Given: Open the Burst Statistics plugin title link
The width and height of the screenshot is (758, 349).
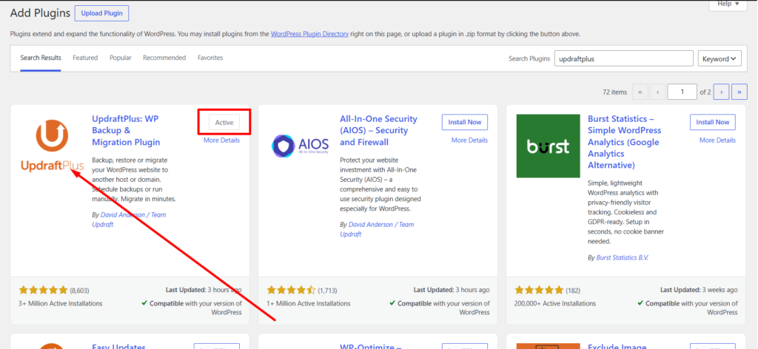Looking at the screenshot, I should pyautogui.click(x=625, y=142).
